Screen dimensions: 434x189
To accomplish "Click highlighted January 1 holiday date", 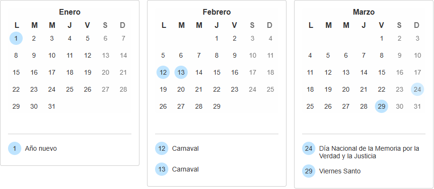I will point(16,38).
